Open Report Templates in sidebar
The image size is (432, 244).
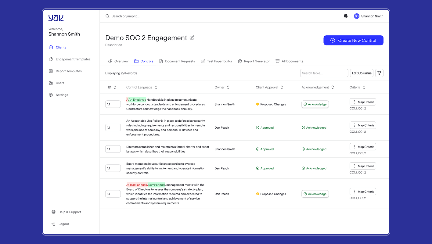(65, 71)
